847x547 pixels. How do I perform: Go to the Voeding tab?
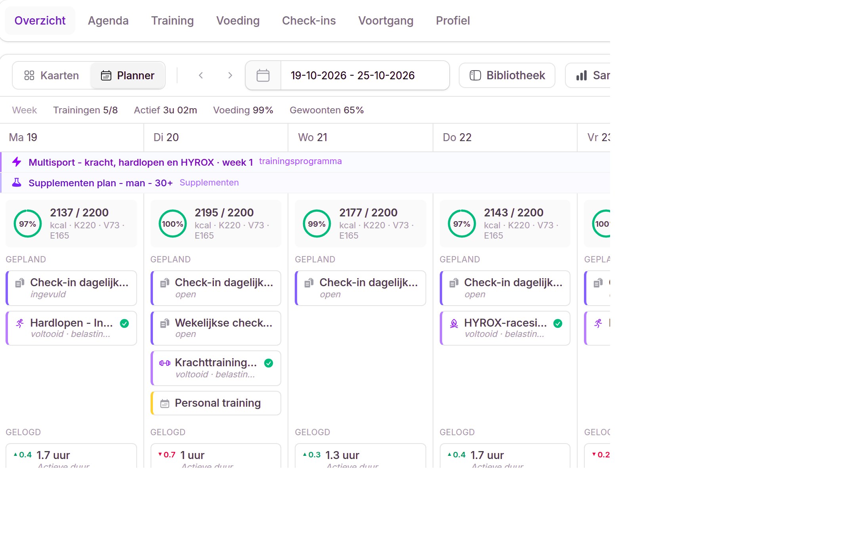pyautogui.click(x=238, y=21)
